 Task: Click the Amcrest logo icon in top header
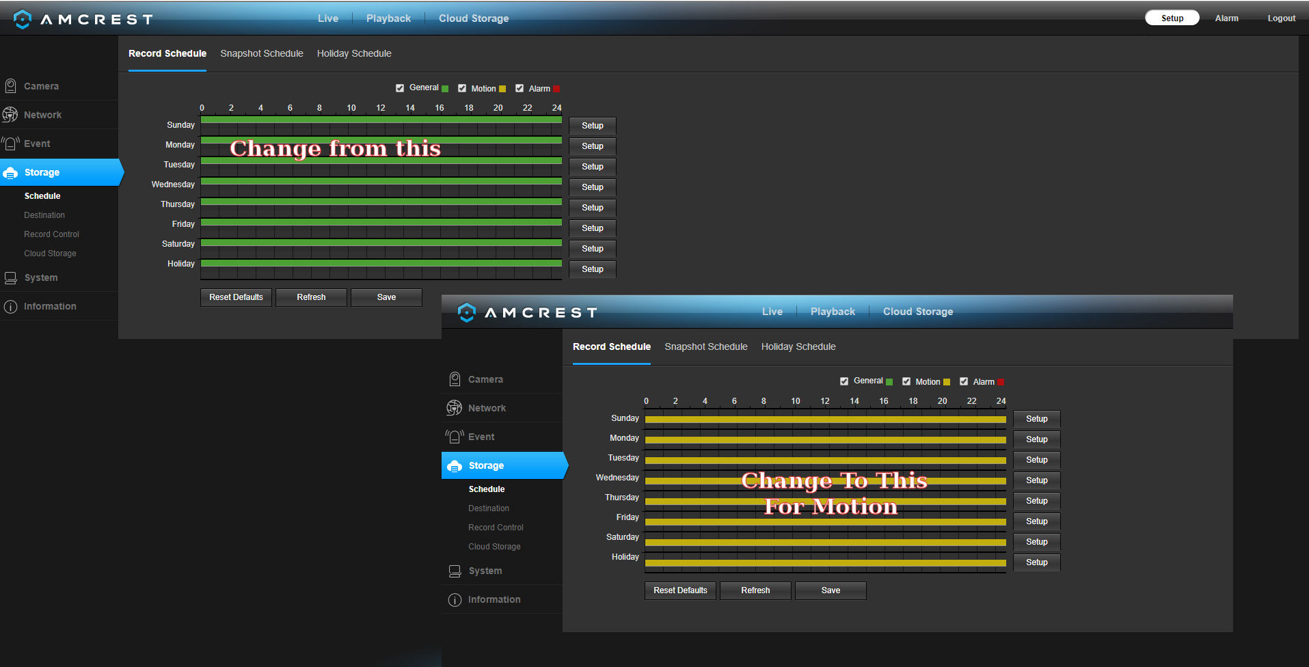pos(23,19)
